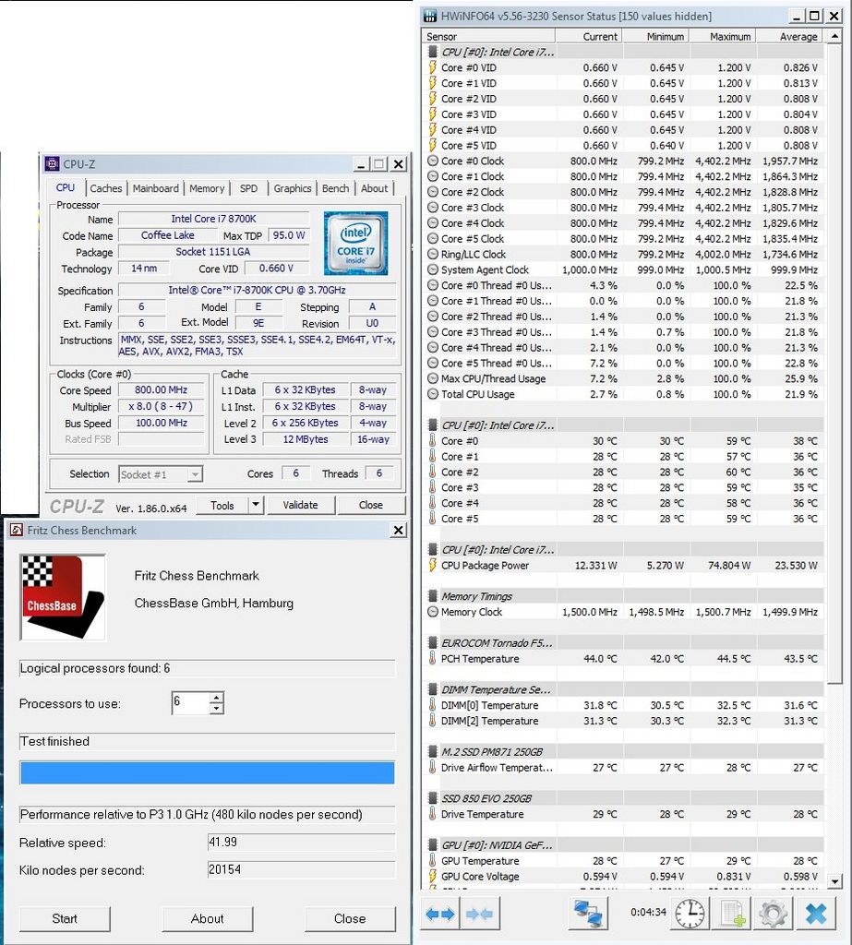
Task: Click the Intel Core i7 logo in CPU-Z
Action: tap(355, 243)
